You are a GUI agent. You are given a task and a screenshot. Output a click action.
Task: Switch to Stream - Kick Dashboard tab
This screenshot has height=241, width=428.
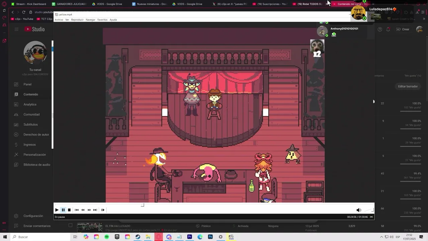pyautogui.click(x=28, y=4)
